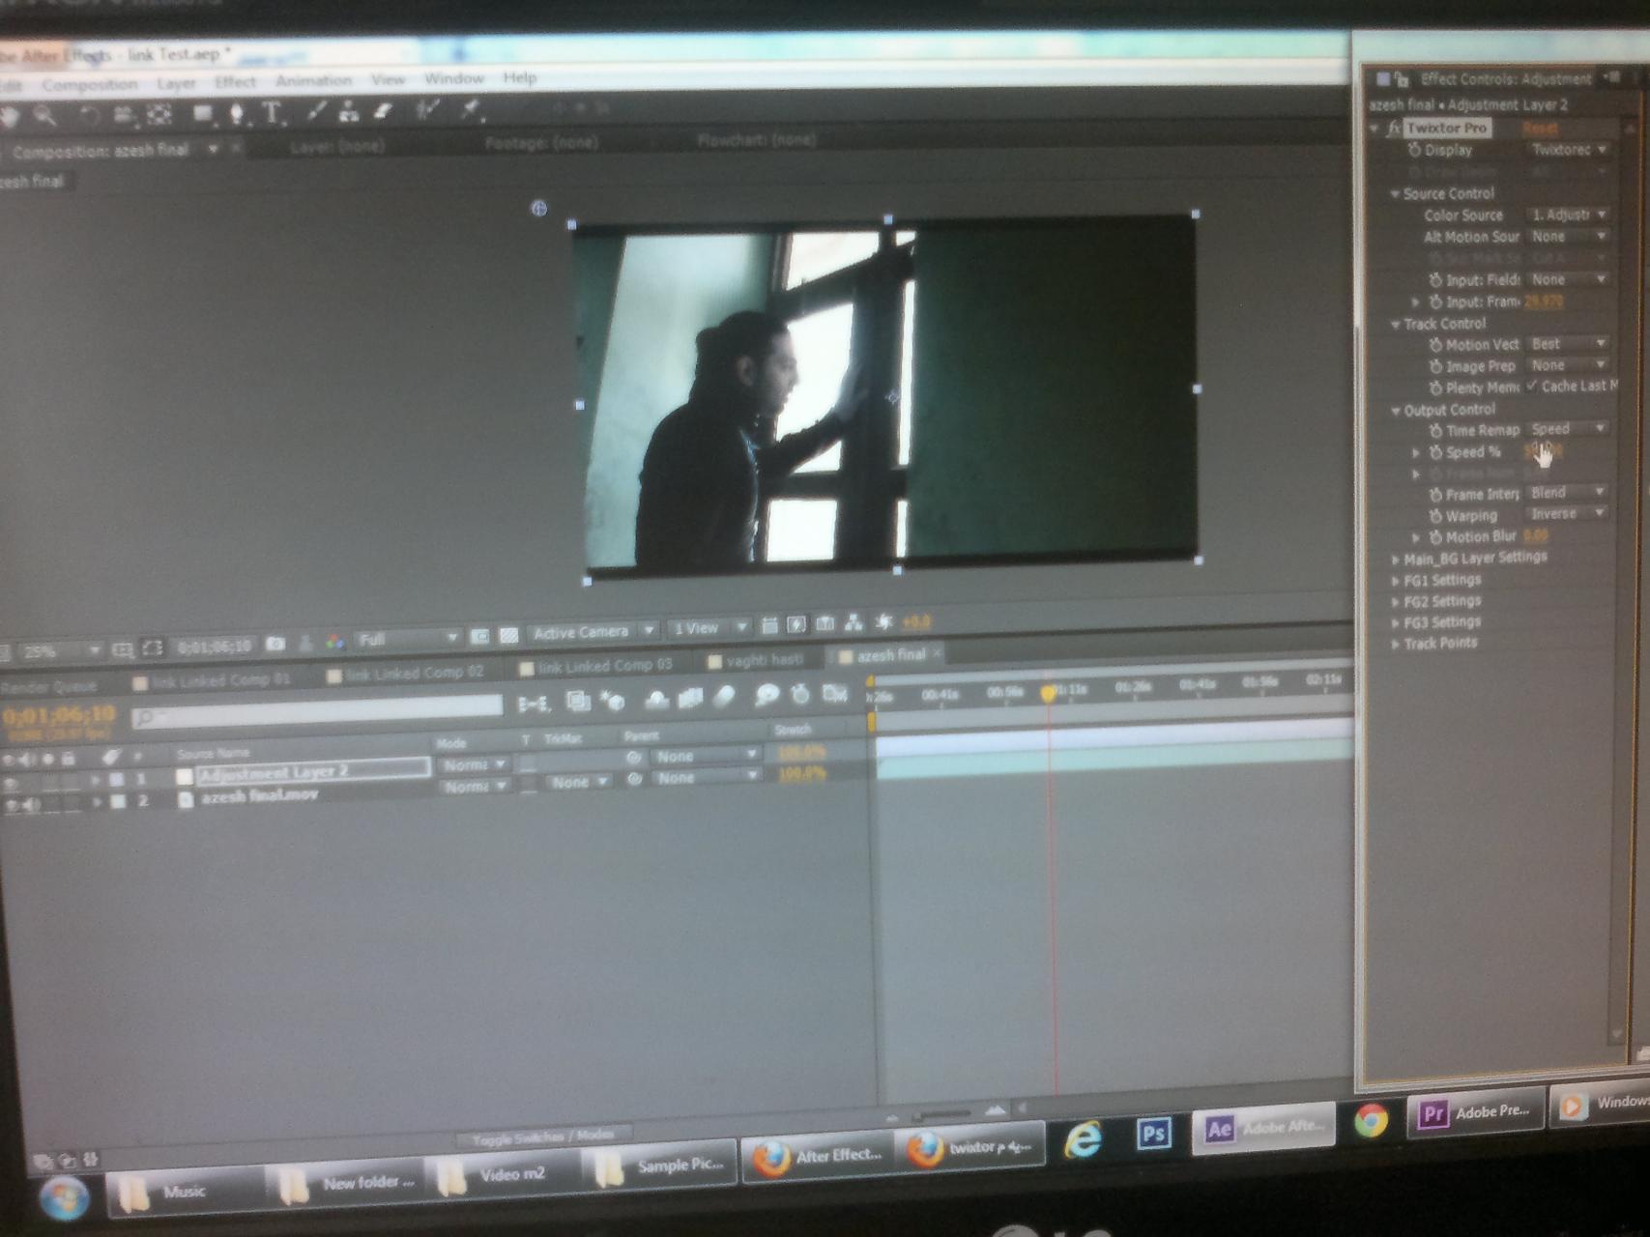Open Active Camera view dropdown
This screenshot has width=1650, height=1237.
coord(593,633)
